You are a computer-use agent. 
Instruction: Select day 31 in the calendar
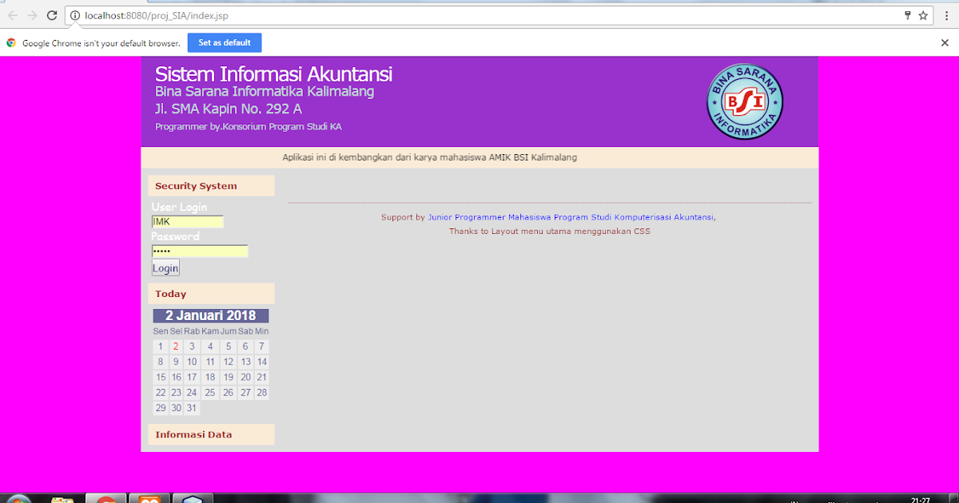(192, 408)
